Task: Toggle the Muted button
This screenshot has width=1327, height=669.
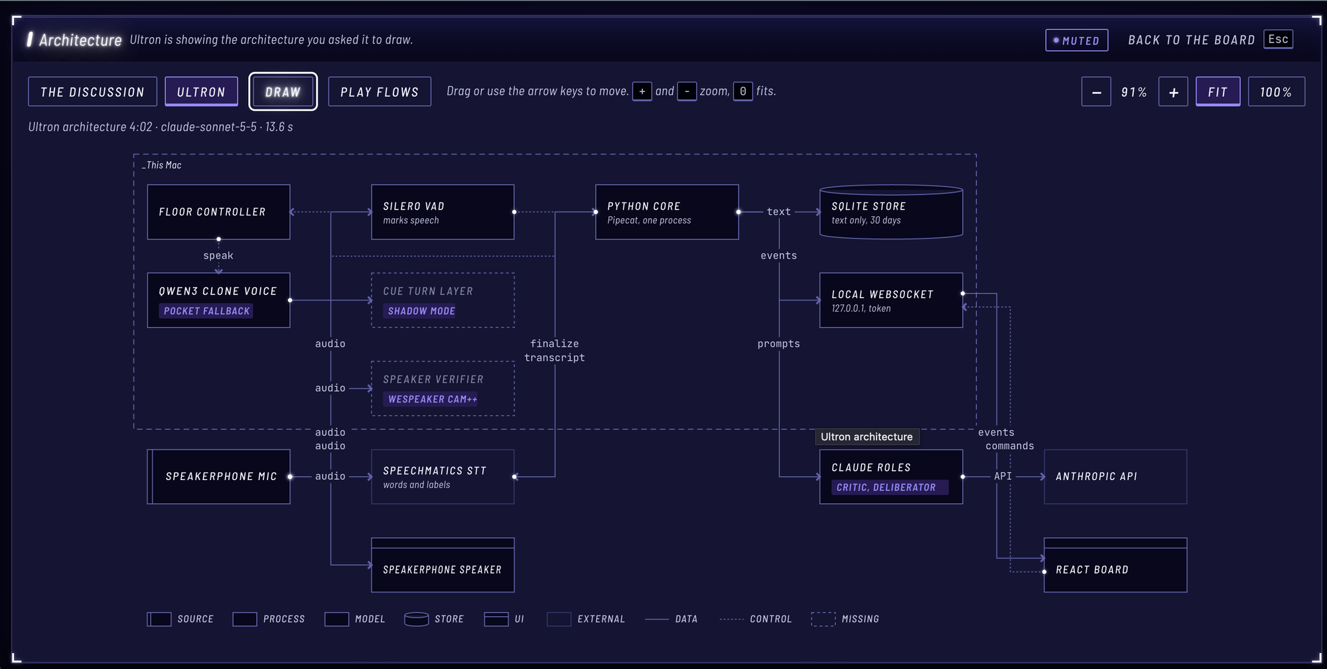Action: tap(1076, 40)
